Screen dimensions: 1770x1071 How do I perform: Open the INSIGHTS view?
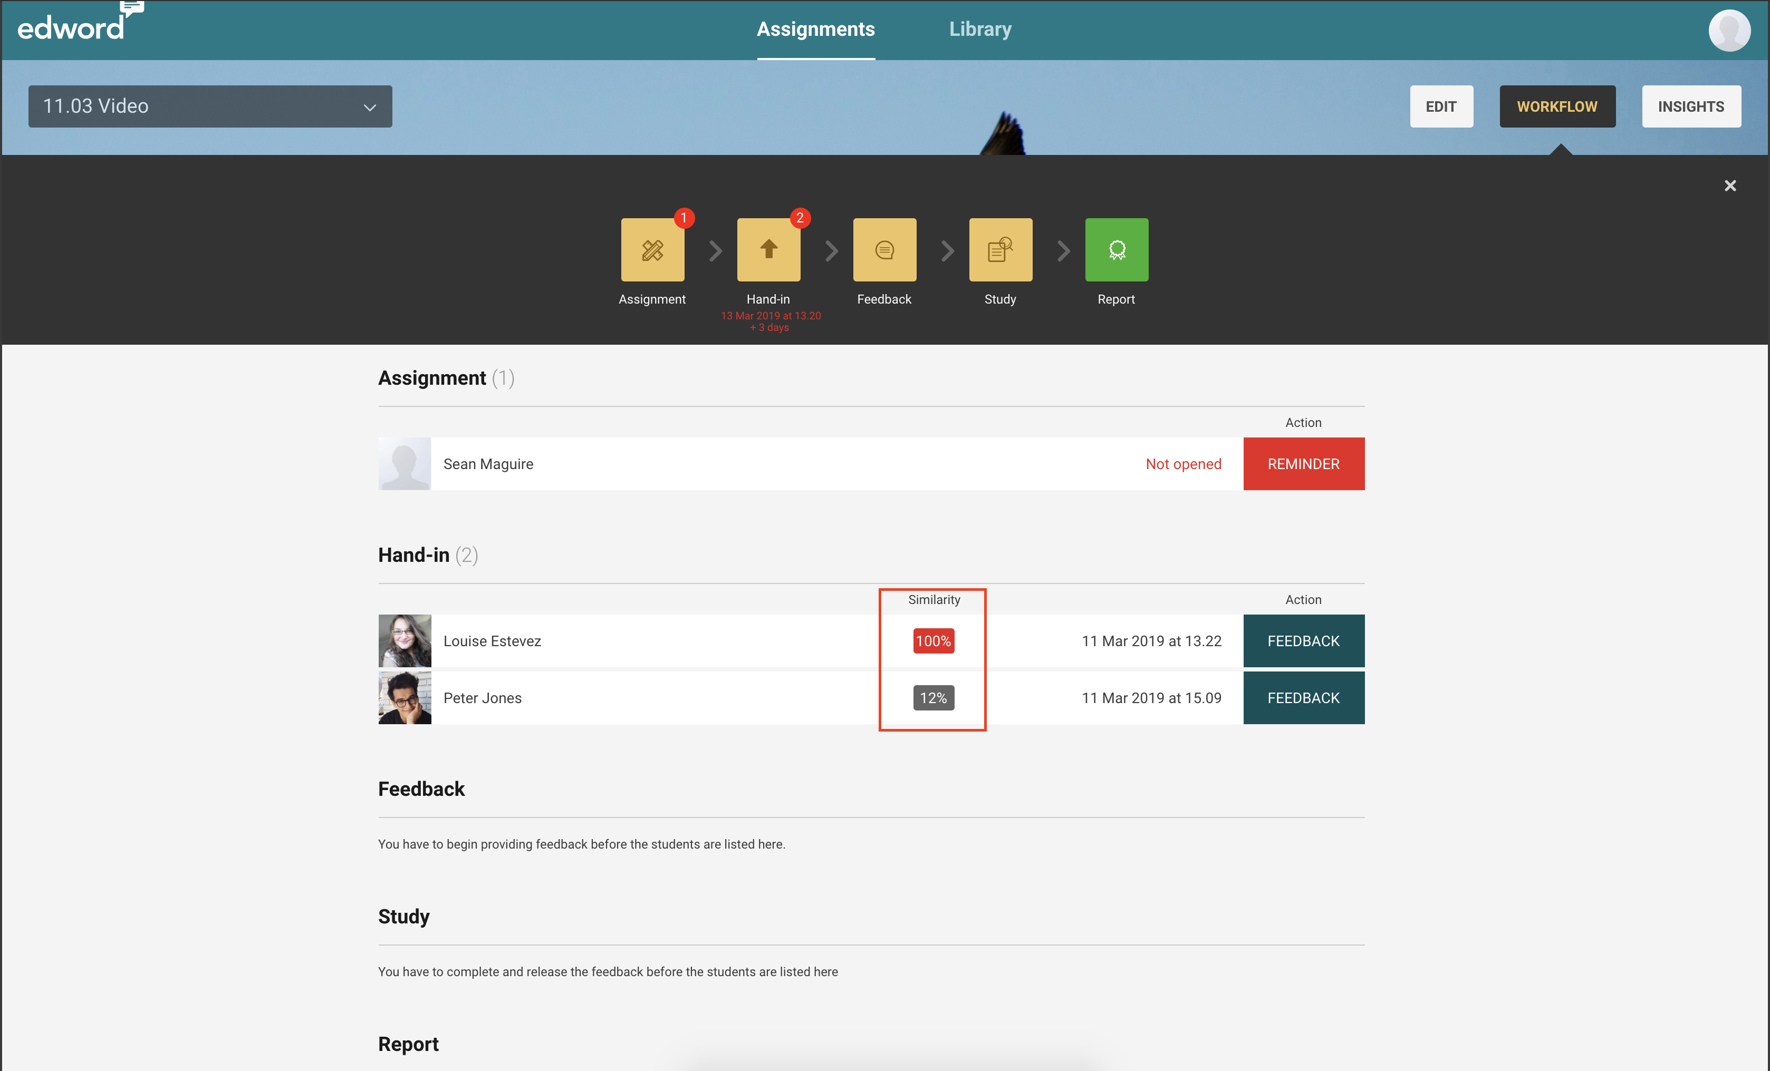pos(1690,106)
